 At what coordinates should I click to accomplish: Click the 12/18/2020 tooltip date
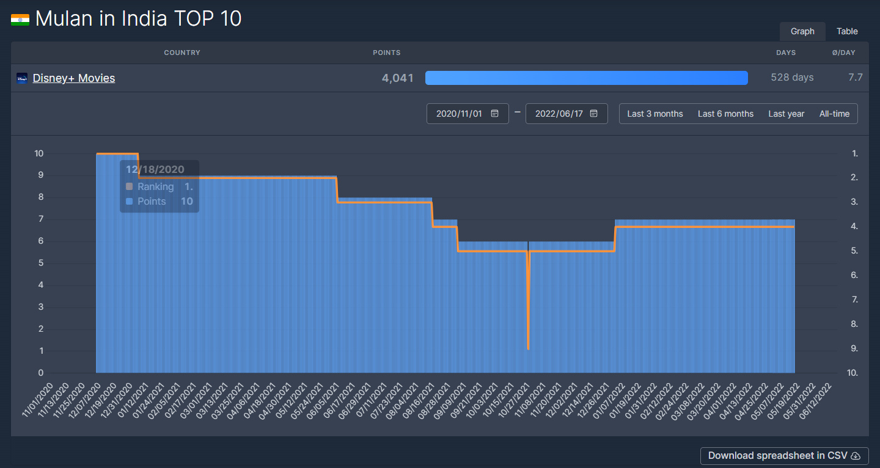tap(155, 170)
